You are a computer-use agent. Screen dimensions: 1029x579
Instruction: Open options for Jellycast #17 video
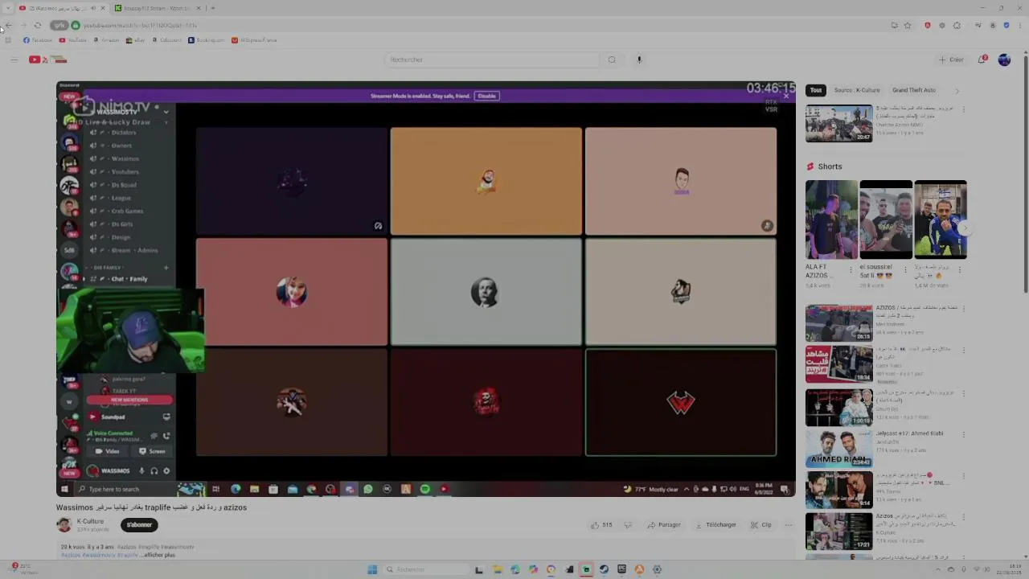tap(963, 435)
